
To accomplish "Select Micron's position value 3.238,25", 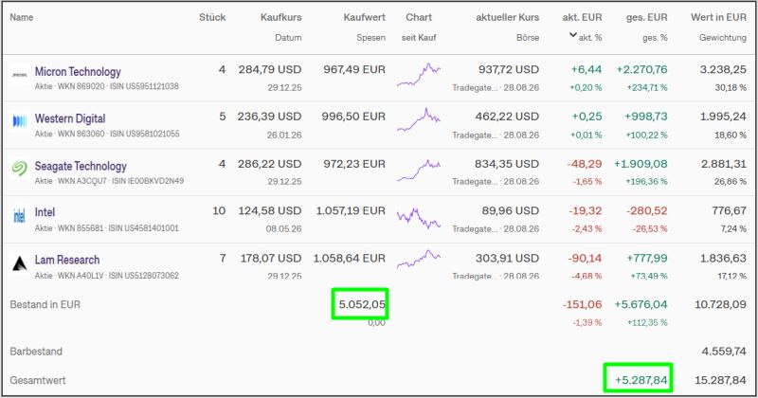I will click(x=723, y=69).
